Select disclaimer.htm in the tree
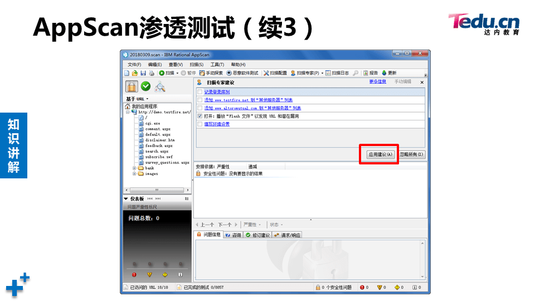Screen dimensions: 535x301 click(160, 140)
